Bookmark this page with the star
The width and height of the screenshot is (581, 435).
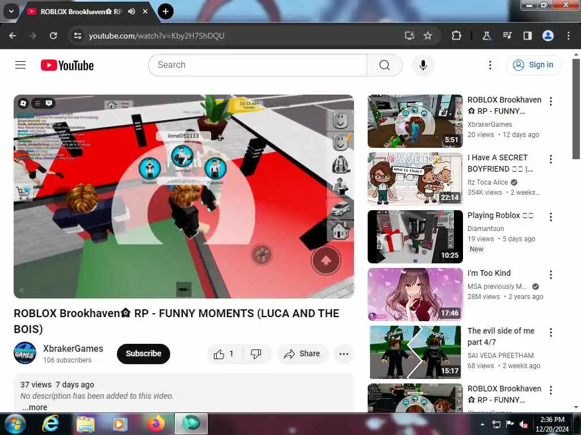point(428,36)
